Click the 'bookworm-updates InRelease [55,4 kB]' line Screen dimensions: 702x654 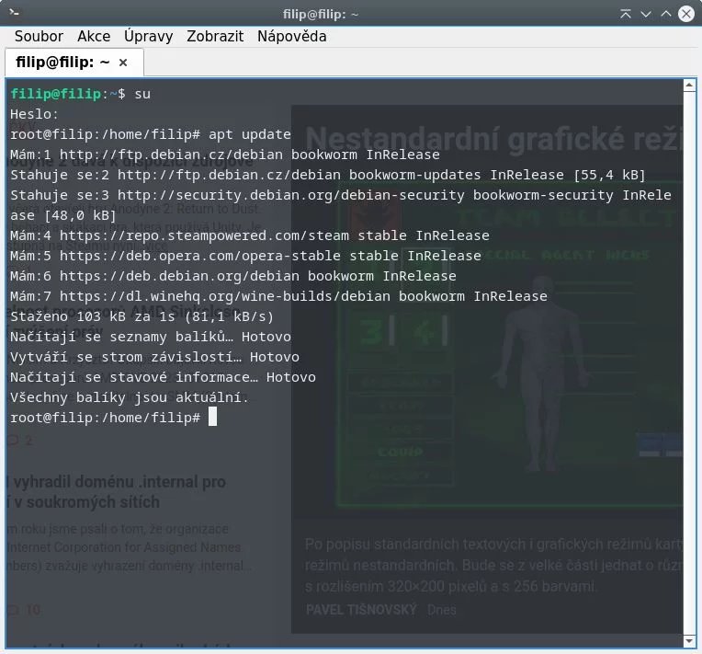328,175
